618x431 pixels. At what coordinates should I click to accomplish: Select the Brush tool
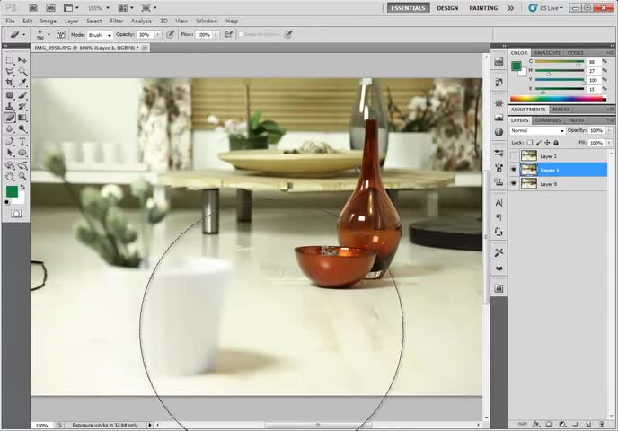22,95
